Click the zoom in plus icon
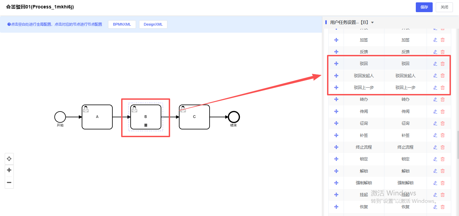The width and height of the screenshot is (459, 216). pyautogui.click(x=9, y=170)
